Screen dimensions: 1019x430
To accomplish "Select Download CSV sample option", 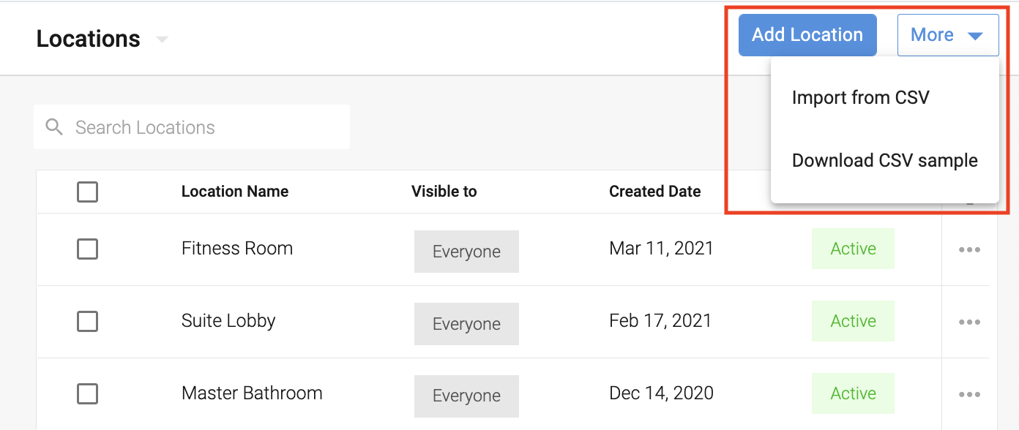I will tap(884, 160).
